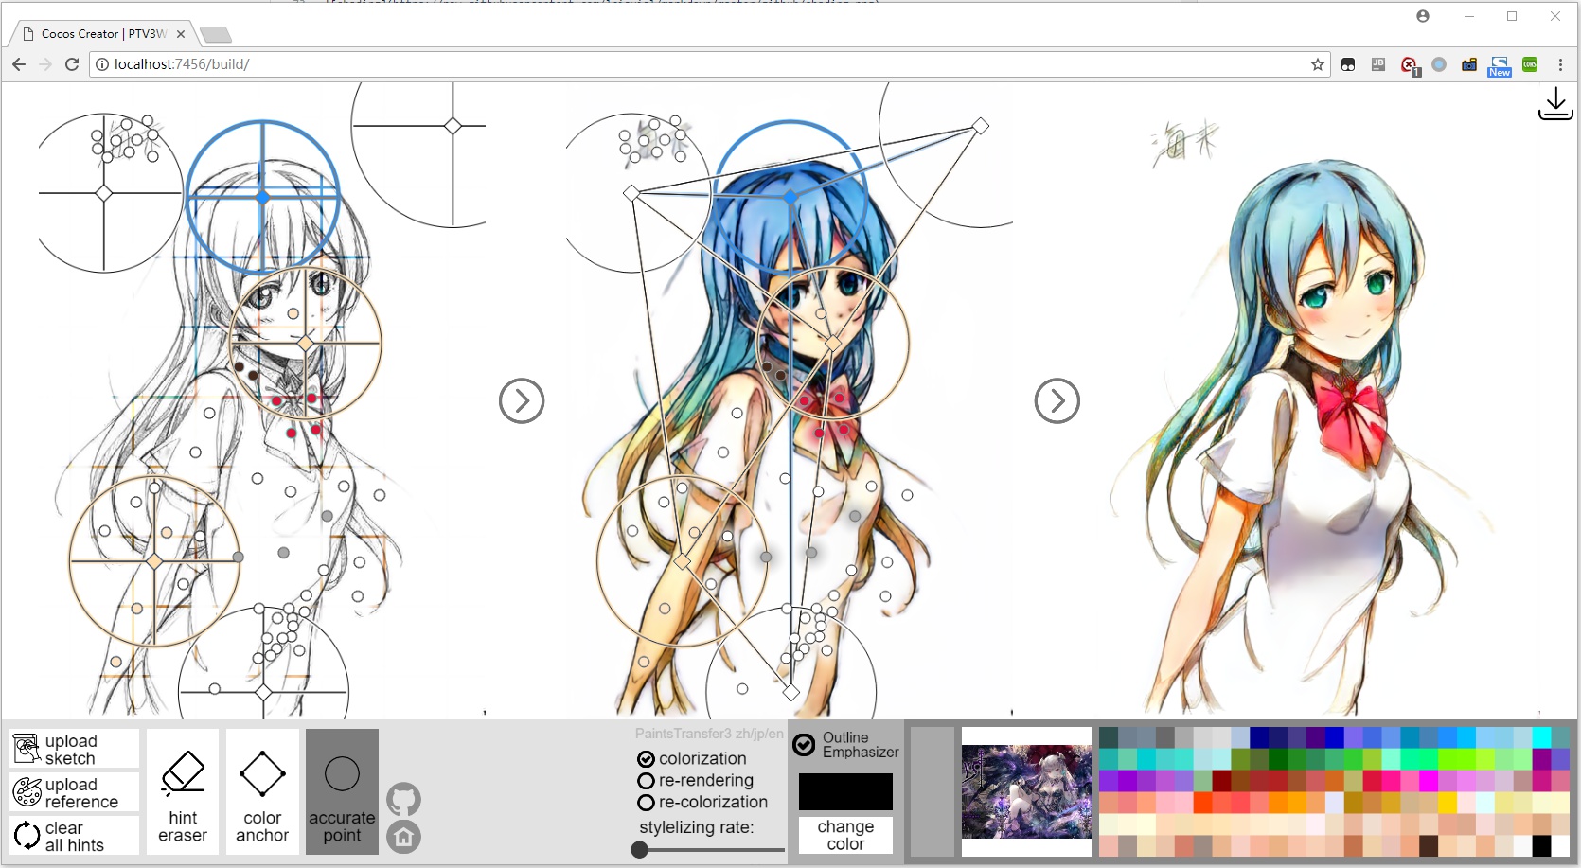Select the color anchor tool
The height and width of the screenshot is (868, 1581).
[x=262, y=792]
